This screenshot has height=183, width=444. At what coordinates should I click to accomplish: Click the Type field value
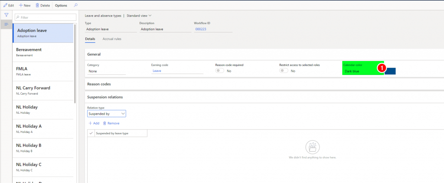111,29
